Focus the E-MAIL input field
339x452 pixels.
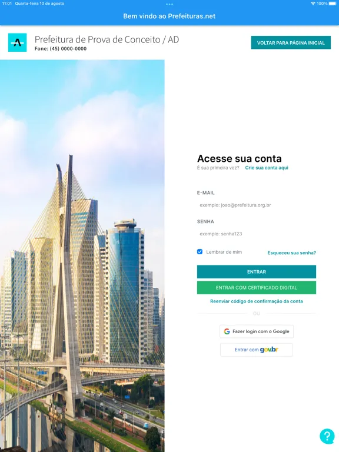(257, 205)
